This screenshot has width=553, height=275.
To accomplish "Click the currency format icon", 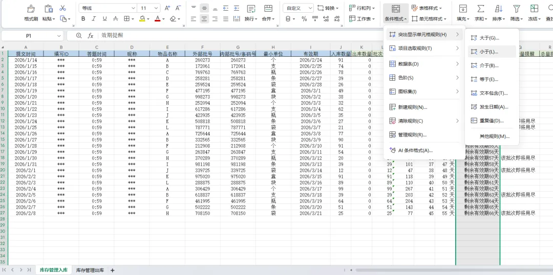I will (289, 19).
